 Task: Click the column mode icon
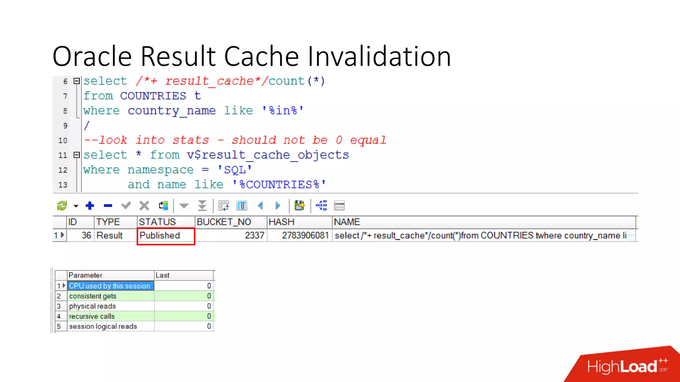coord(242,206)
